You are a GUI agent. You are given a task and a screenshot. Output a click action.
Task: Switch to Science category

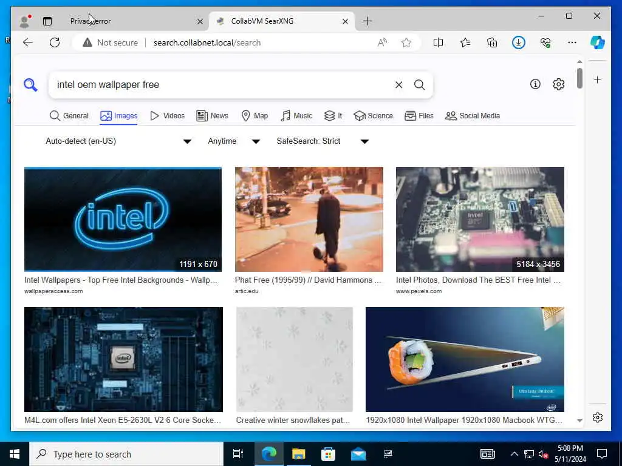coord(374,116)
